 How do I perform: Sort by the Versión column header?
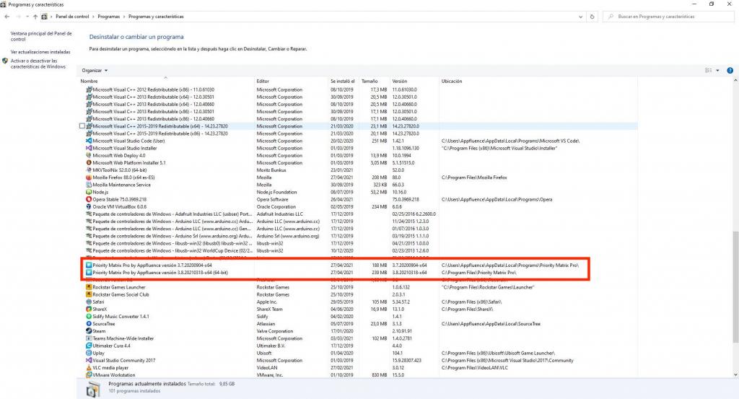click(399, 82)
